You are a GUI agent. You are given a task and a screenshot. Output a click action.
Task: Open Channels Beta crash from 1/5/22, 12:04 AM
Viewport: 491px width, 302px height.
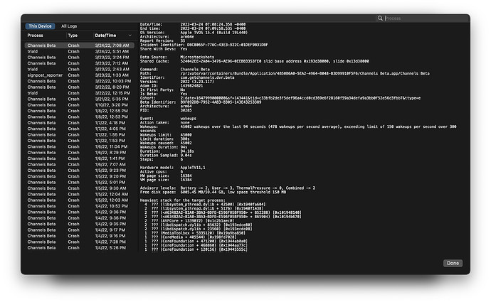(41, 193)
